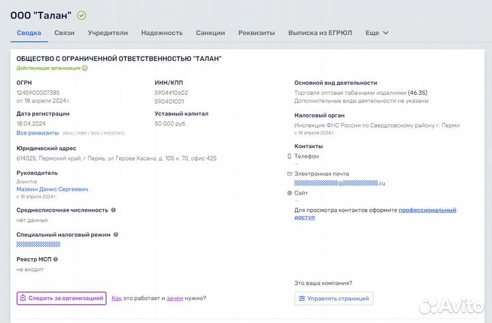Viewport: 492px width, 323px height.
Task: Follow the профессиональный доступ link
Action: 427,210
